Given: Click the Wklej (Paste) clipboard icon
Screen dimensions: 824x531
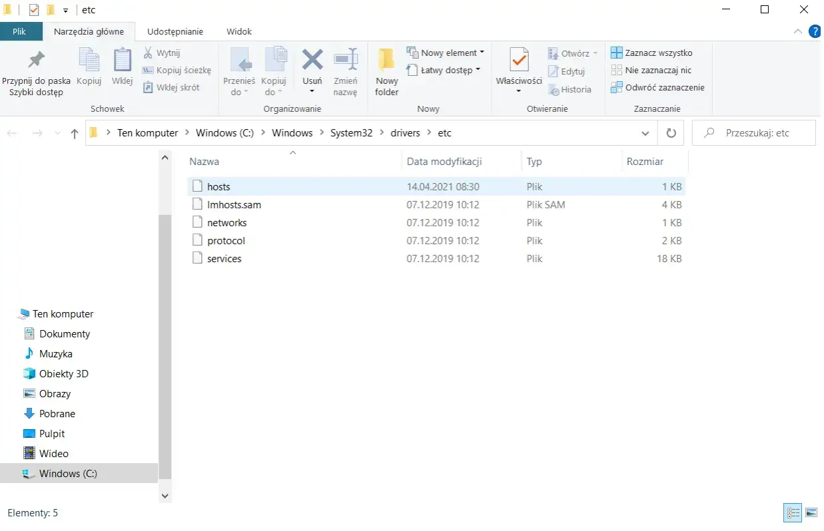Looking at the screenshot, I should pyautogui.click(x=122, y=61).
